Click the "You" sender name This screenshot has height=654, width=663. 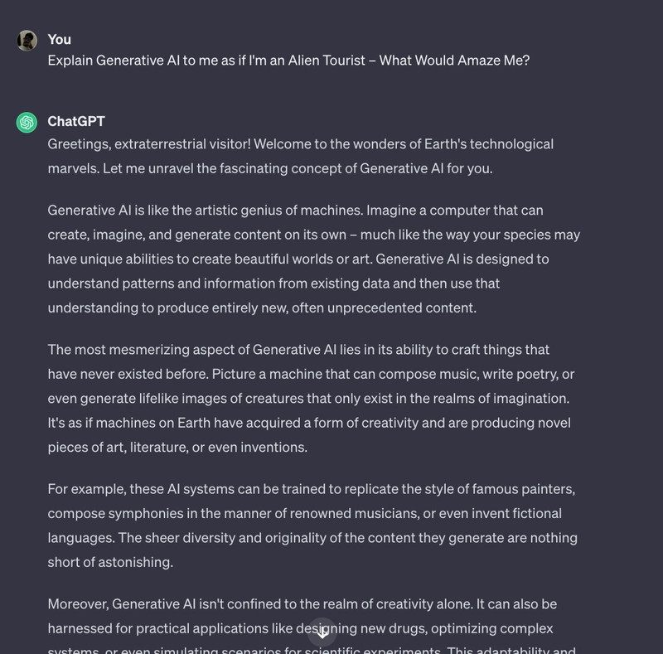[x=59, y=39]
